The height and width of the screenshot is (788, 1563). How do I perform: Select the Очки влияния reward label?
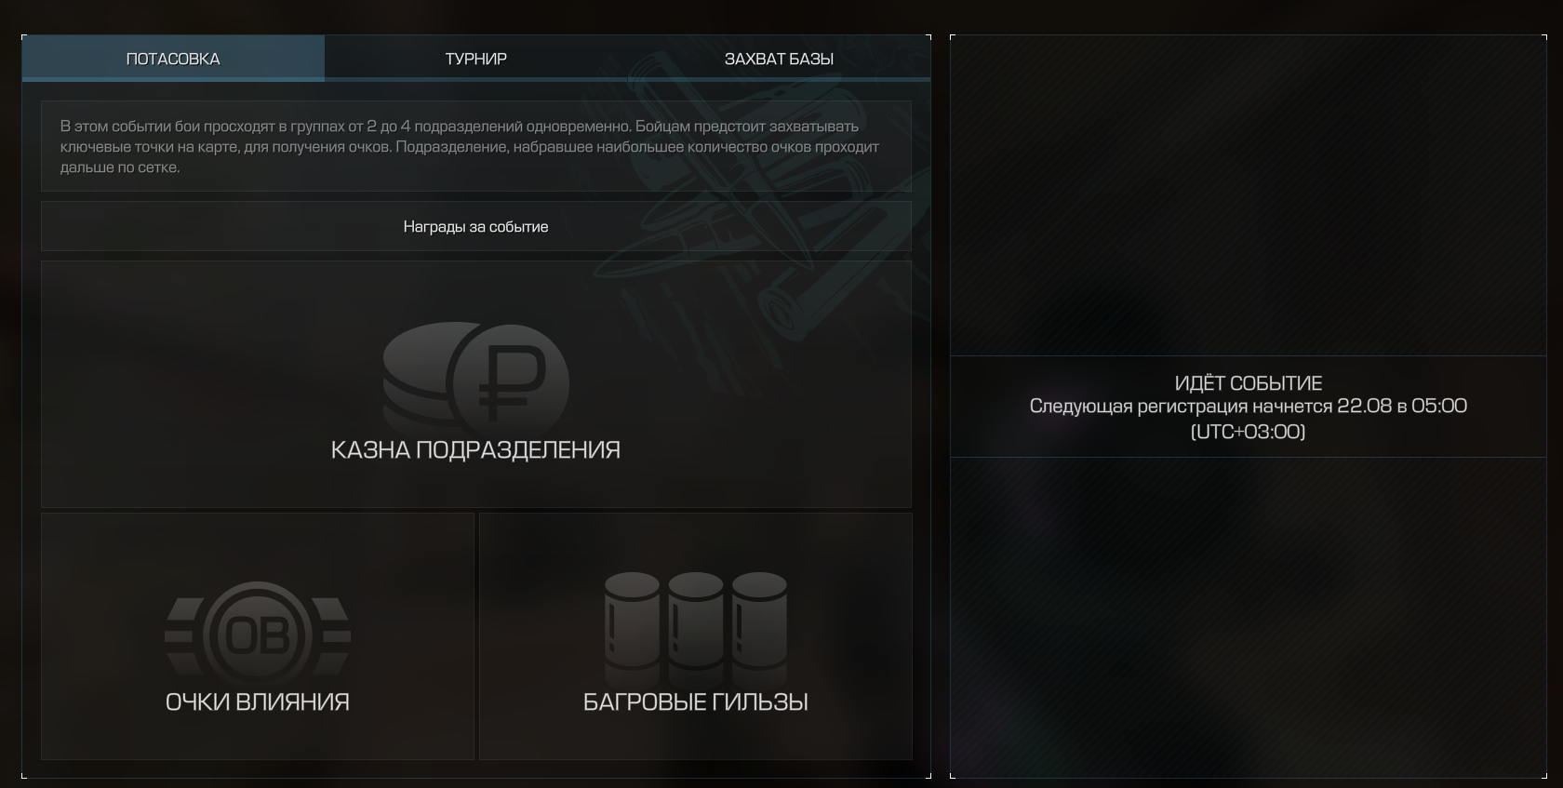258,702
